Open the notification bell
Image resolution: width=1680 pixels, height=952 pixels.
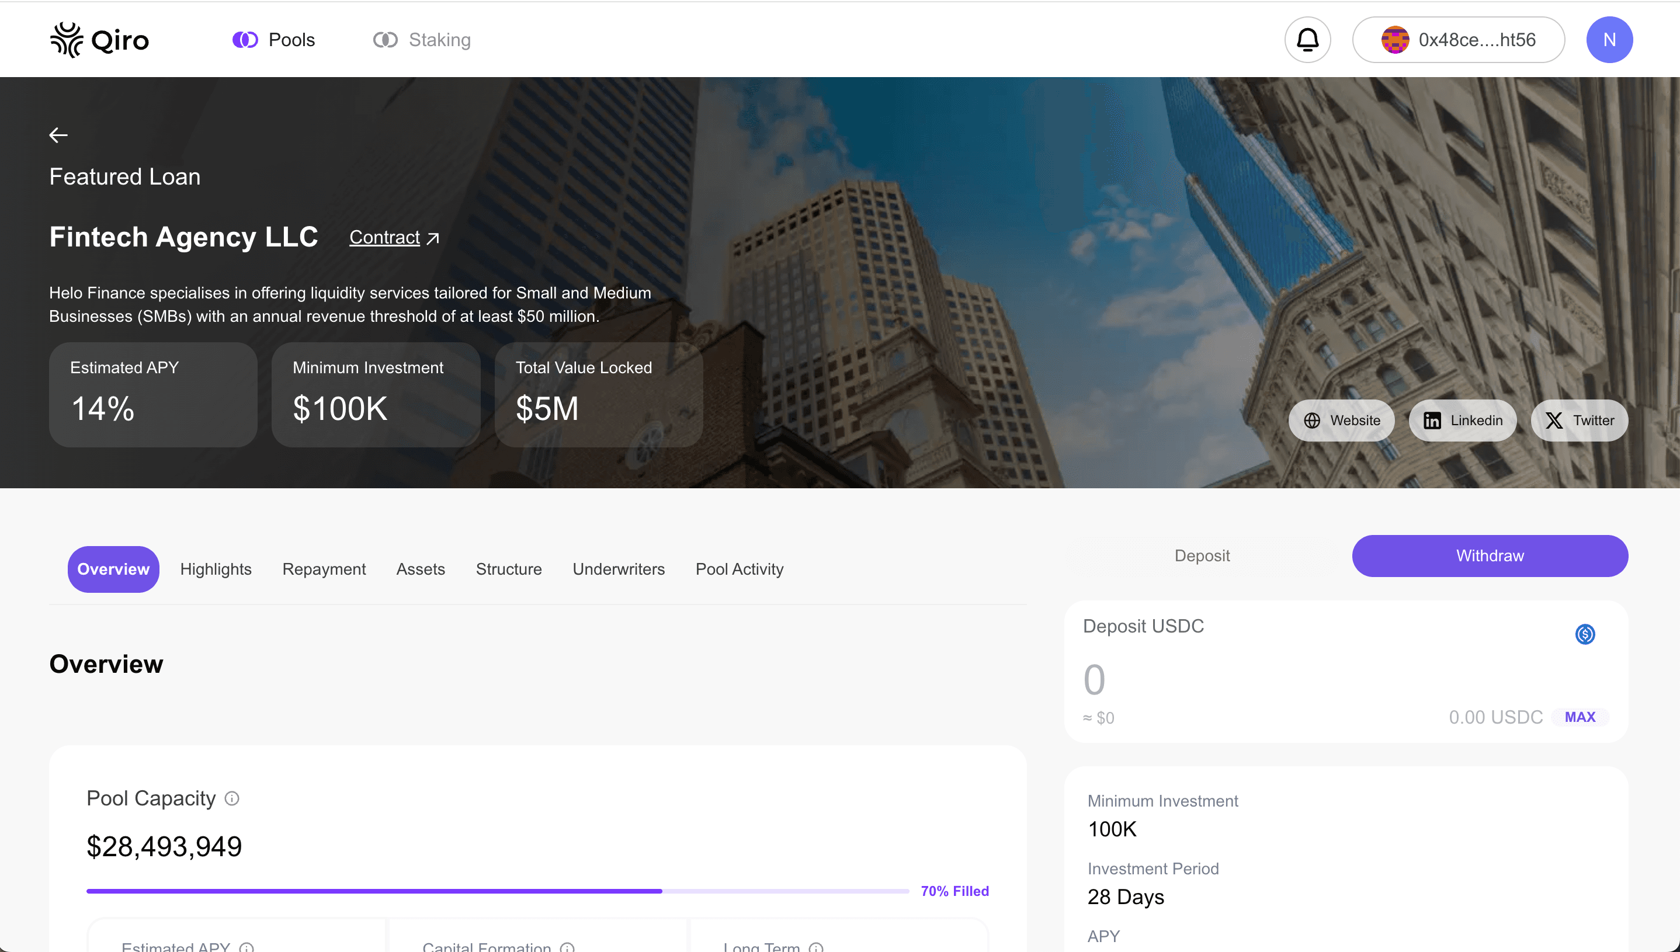point(1307,39)
